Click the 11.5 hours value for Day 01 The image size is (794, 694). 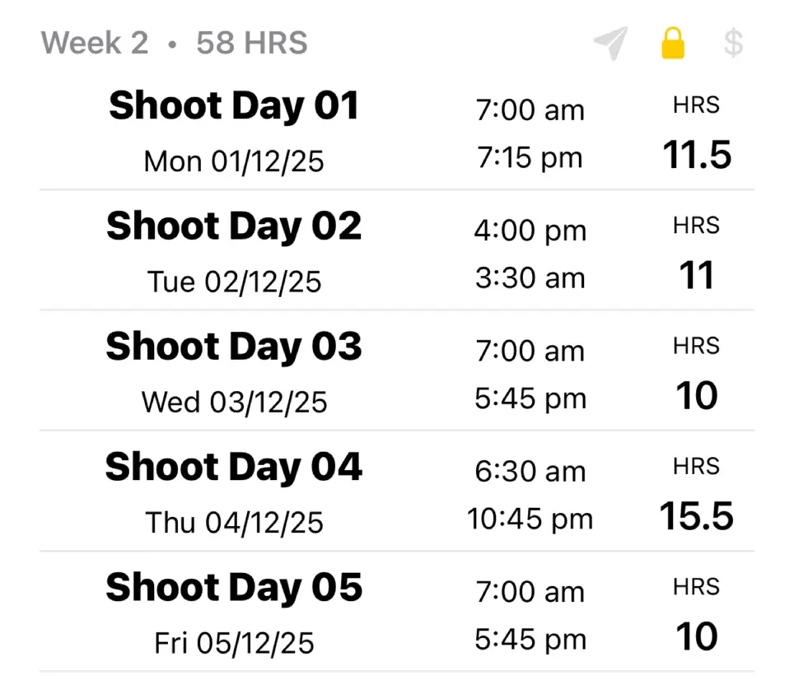click(x=696, y=155)
